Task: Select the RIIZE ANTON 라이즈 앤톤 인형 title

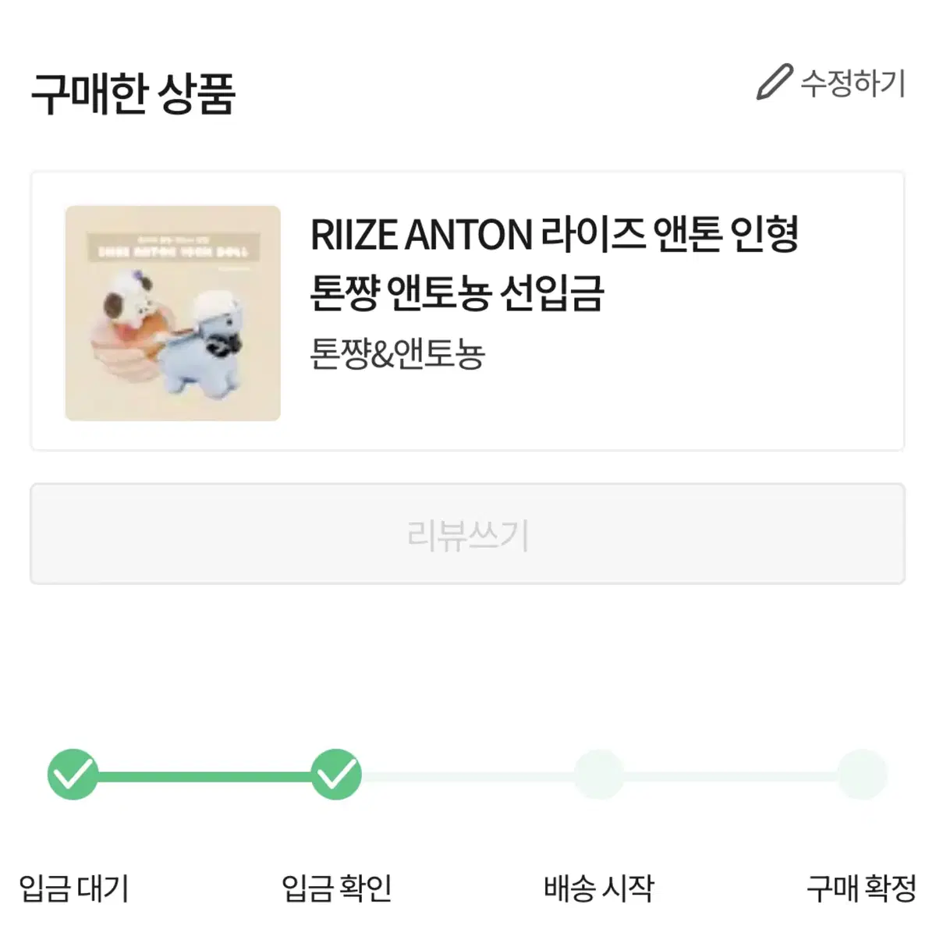Action: (555, 235)
